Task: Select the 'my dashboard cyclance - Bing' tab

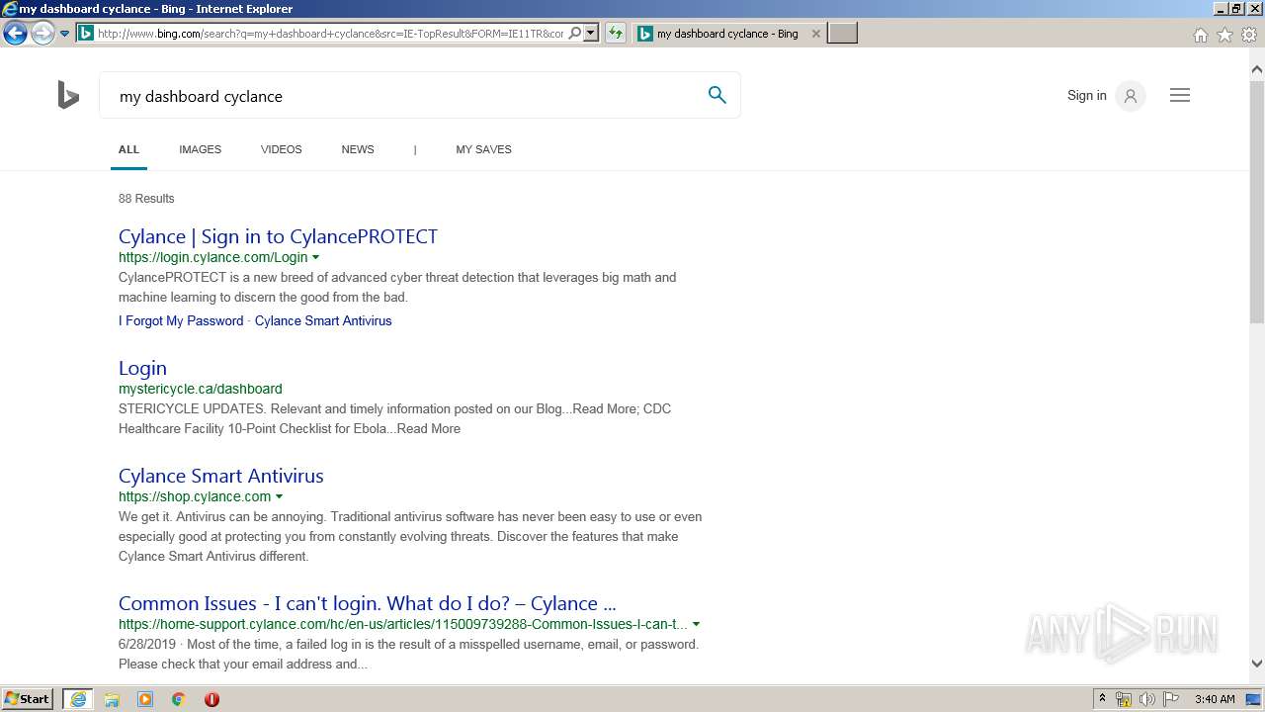Action: (727, 34)
